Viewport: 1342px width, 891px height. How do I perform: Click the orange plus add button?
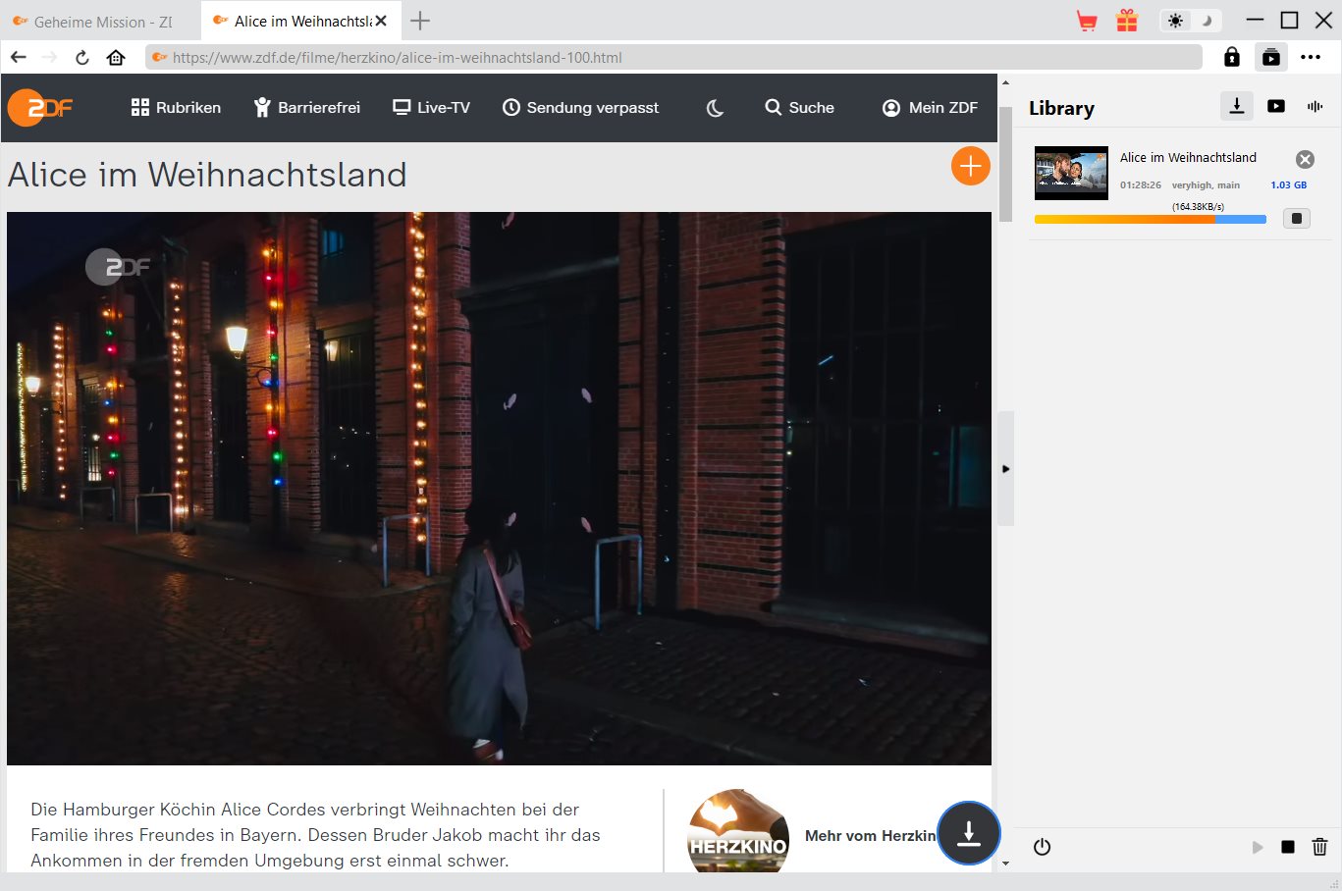point(970,166)
